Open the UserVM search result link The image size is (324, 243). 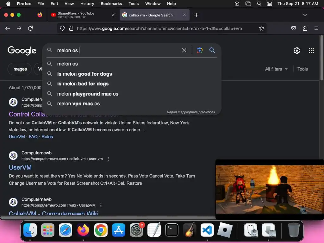20,167
